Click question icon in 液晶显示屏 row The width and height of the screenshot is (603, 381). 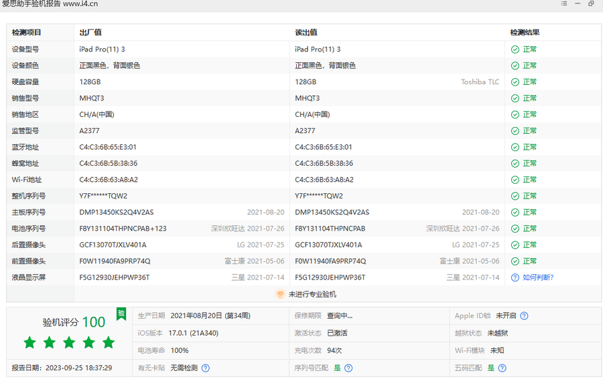pyautogui.click(x=515, y=277)
